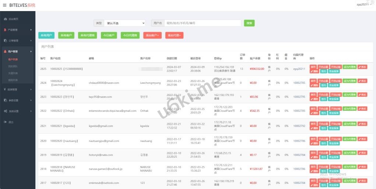Filter by 今日客户 button
This screenshot has width=376, height=189.
(x=109, y=35)
